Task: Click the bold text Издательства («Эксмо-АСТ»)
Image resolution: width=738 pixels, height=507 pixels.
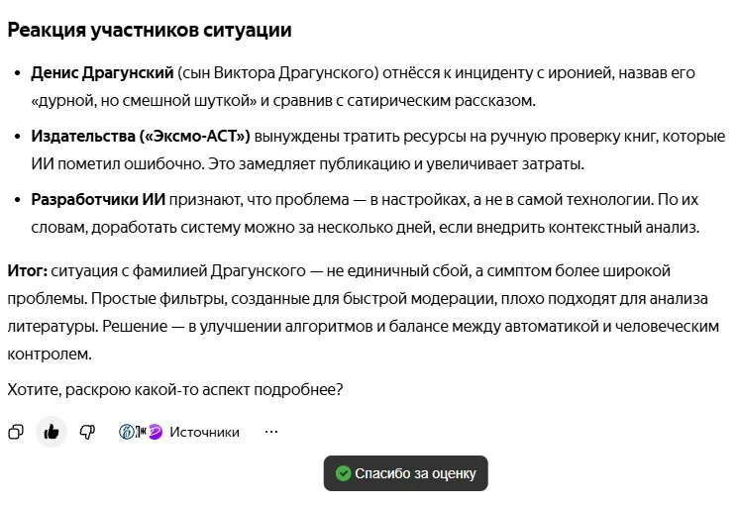Action: [140, 137]
